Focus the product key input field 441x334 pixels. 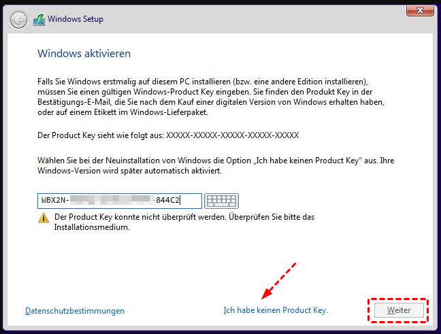click(120, 201)
